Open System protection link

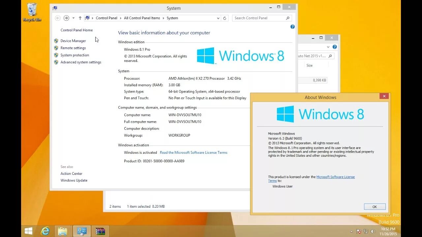pyautogui.click(x=75, y=55)
